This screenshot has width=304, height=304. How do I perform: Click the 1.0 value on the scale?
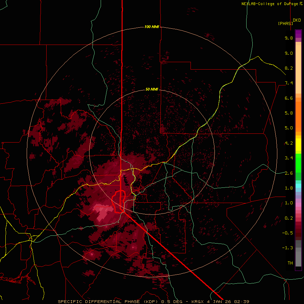289,203
